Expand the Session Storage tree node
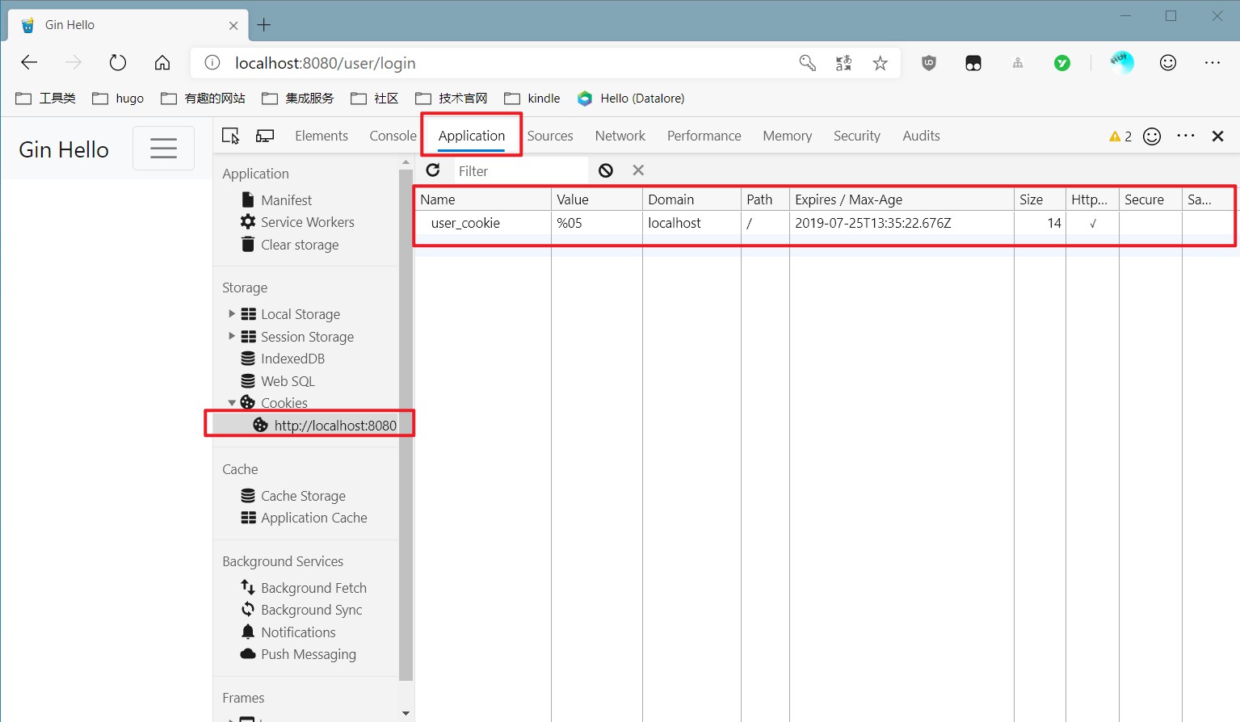Viewport: 1240px width, 722px height. [x=232, y=336]
